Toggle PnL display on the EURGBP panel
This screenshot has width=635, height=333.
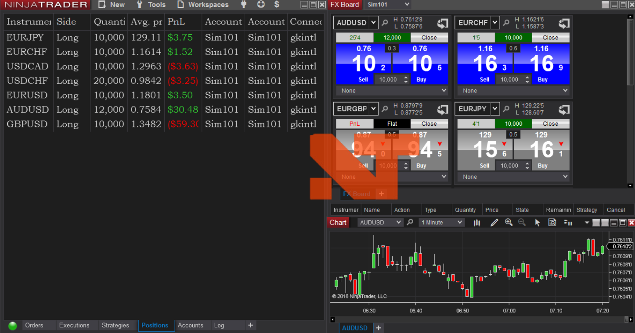tap(355, 124)
